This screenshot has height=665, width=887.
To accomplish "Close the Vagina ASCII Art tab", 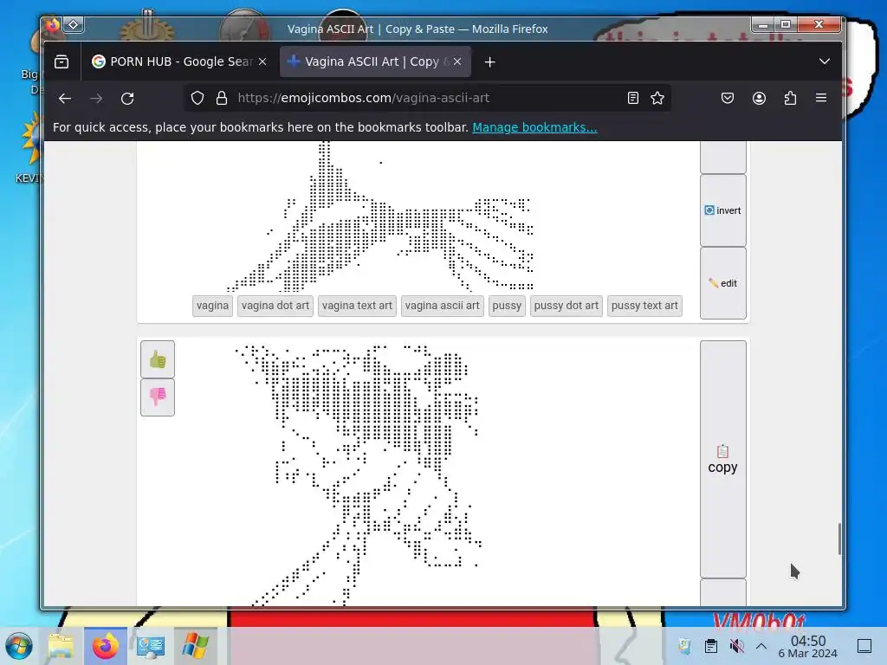I will coord(457,61).
